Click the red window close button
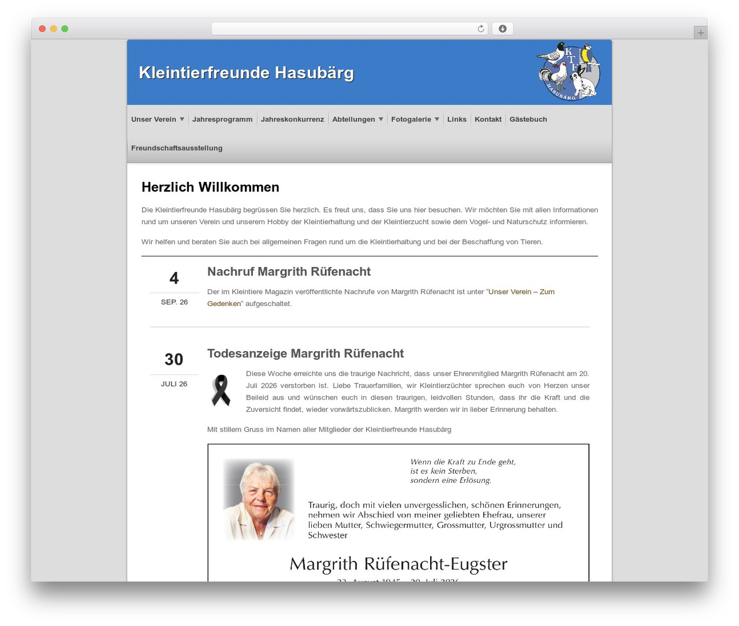The image size is (739, 626). pos(42,29)
